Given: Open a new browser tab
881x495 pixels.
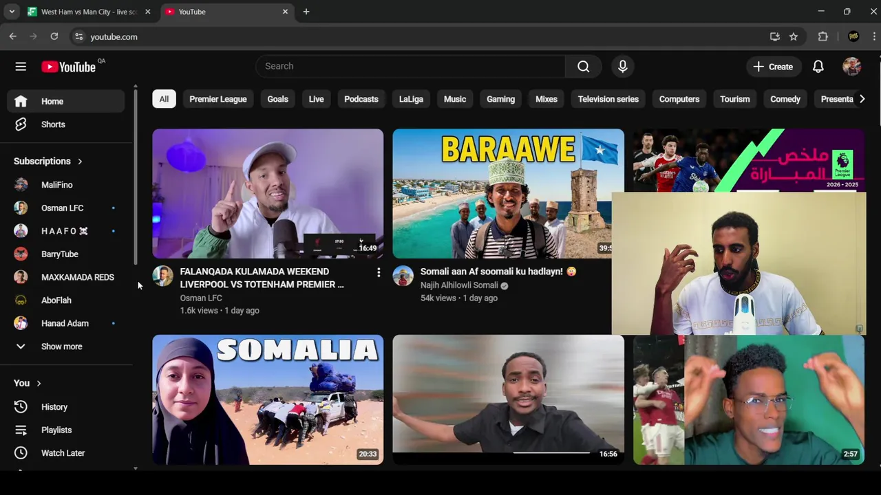Looking at the screenshot, I should tap(306, 12).
